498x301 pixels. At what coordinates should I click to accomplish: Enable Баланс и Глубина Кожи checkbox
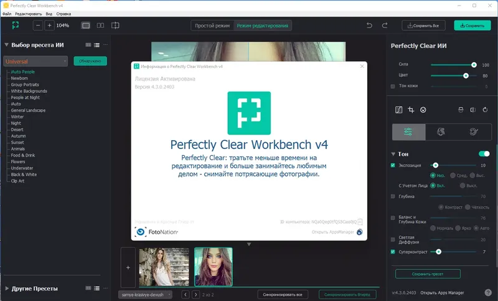pyautogui.click(x=393, y=217)
